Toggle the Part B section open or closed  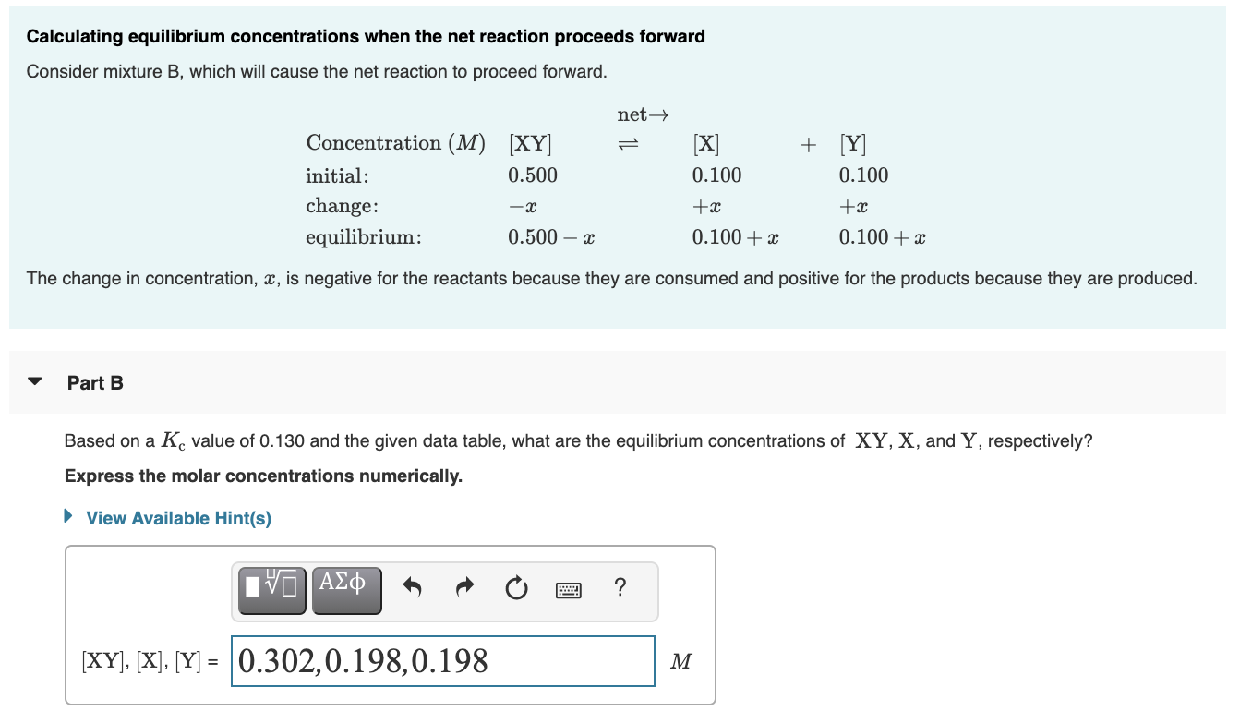(x=35, y=382)
